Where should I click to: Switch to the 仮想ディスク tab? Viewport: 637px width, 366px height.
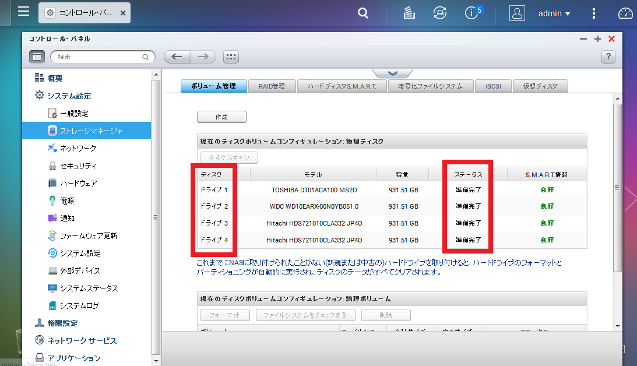coord(540,86)
